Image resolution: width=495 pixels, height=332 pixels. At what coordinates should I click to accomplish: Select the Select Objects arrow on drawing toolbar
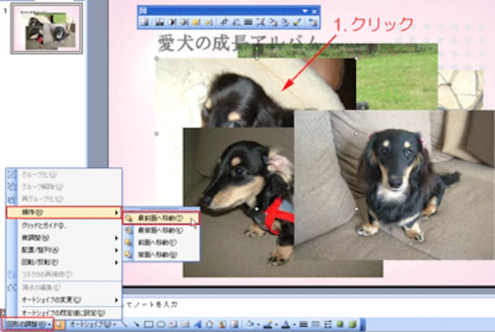pyautogui.click(x=59, y=325)
